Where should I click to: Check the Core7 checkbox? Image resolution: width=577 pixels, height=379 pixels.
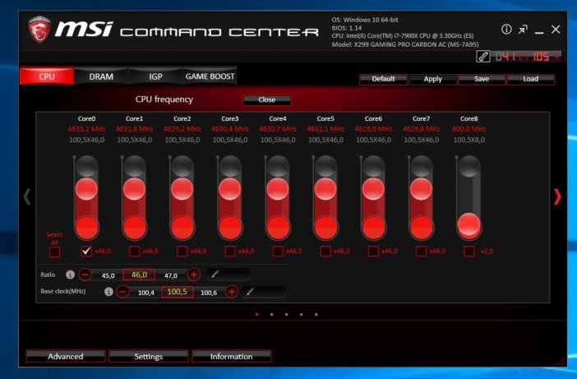tap(422, 252)
